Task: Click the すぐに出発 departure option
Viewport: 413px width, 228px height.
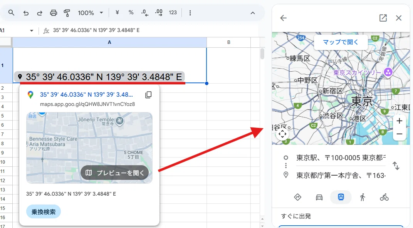Action: (296, 216)
